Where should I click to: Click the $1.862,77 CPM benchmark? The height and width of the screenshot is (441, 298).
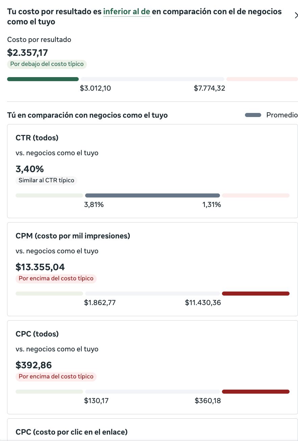click(100, 303)
